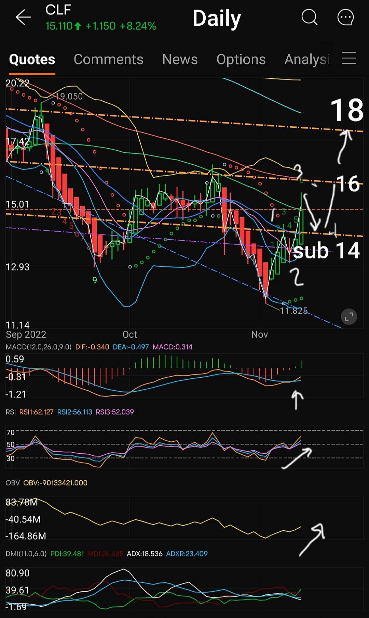Open the Analysis tab
Screen dimensions: 369x618
point(308,59)
